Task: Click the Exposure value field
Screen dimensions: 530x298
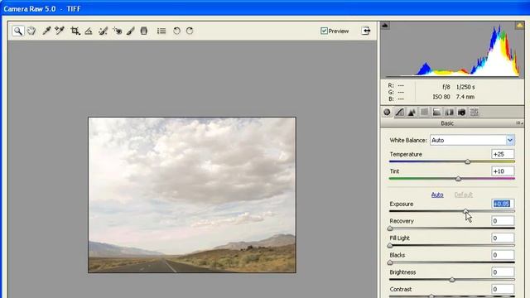Action: click(x=503, y=204)
